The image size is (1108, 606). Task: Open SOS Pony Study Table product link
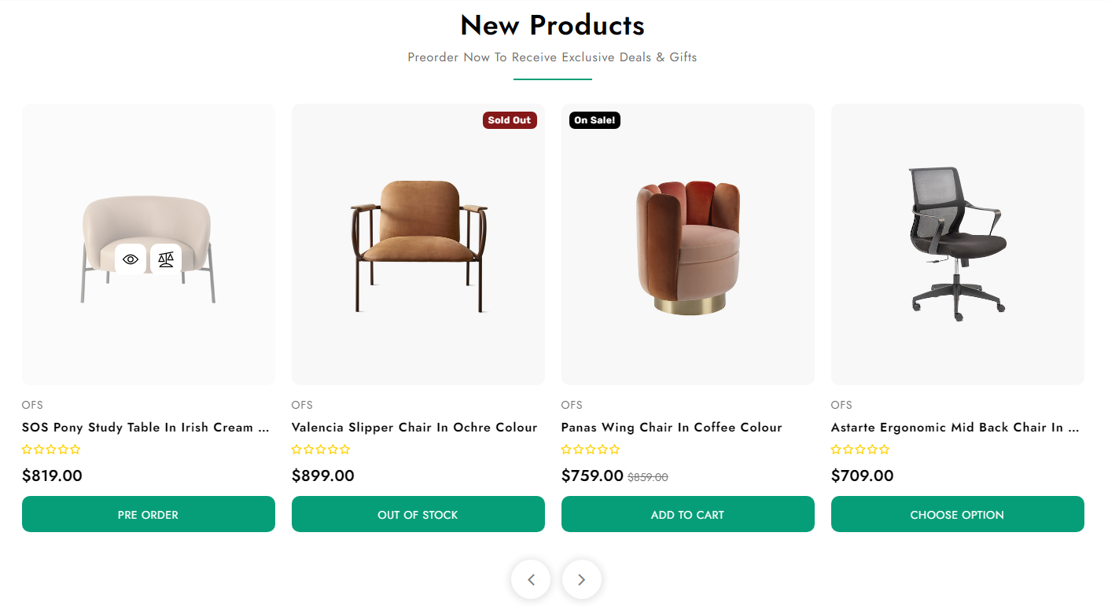point(145,428)
